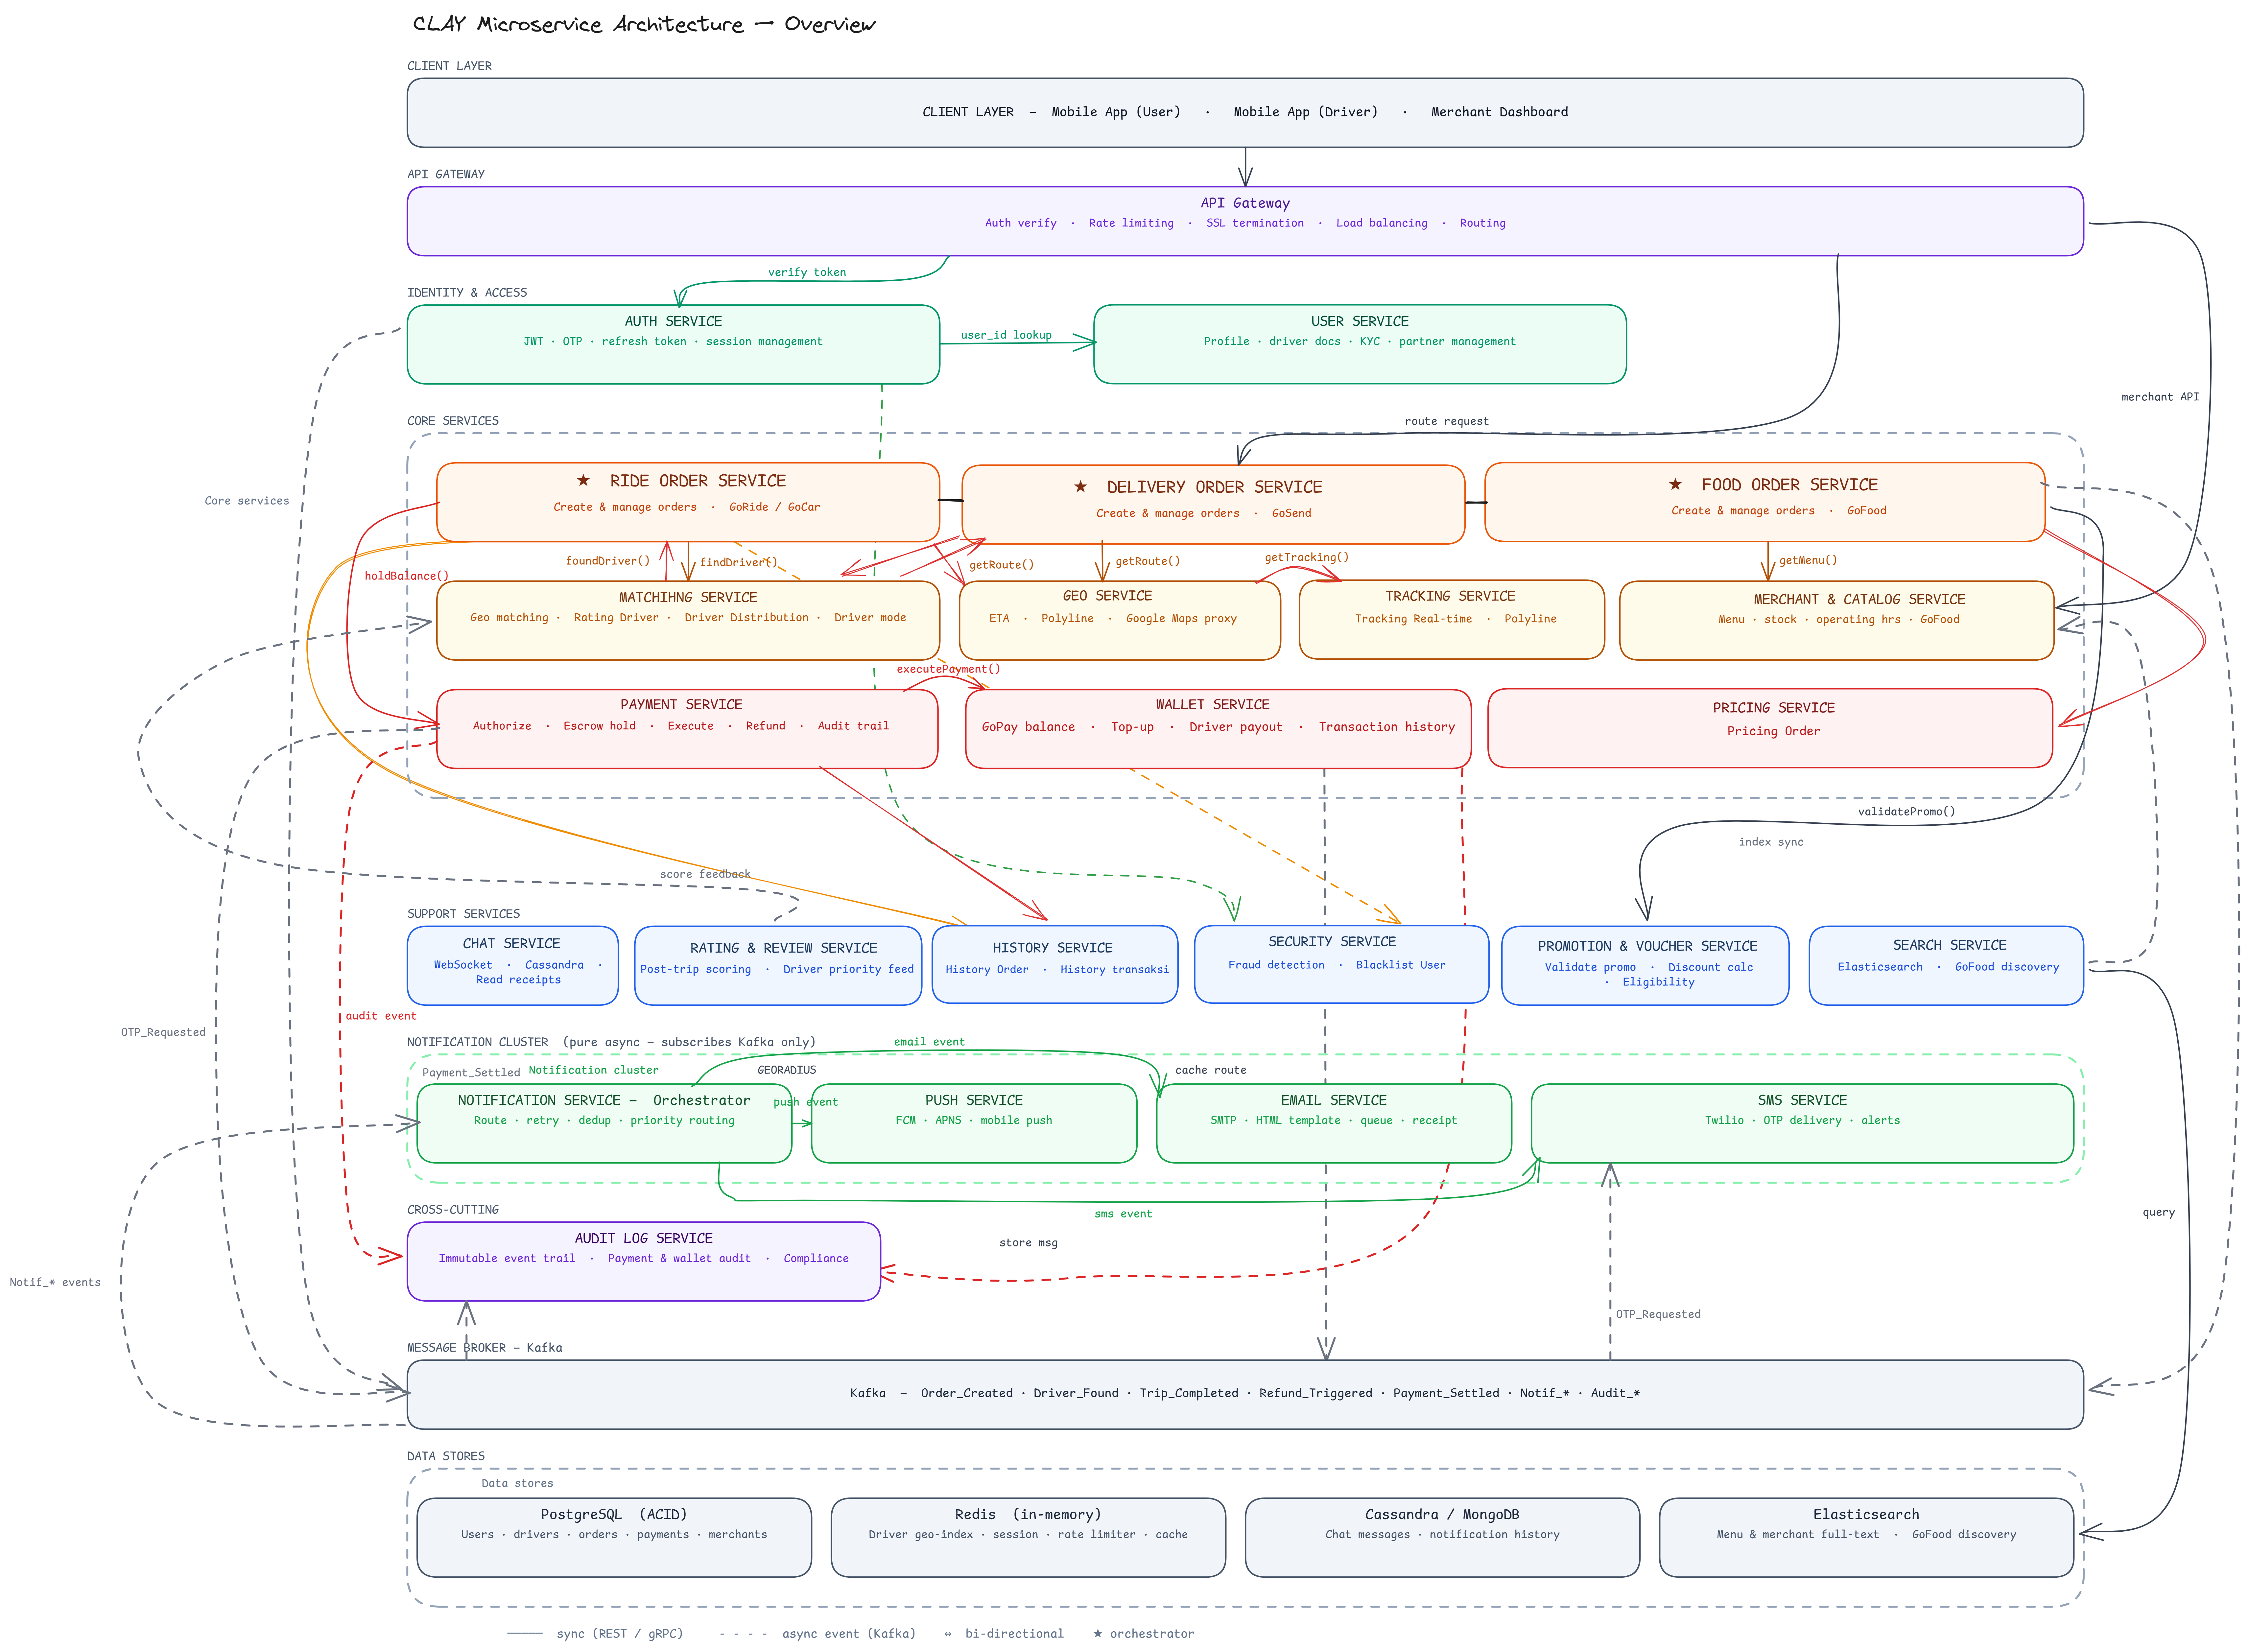Select the AUTH SERVICE box
Image resolution: width=2249 pixels, height=1652 pixels.
[x=673, y=344]
